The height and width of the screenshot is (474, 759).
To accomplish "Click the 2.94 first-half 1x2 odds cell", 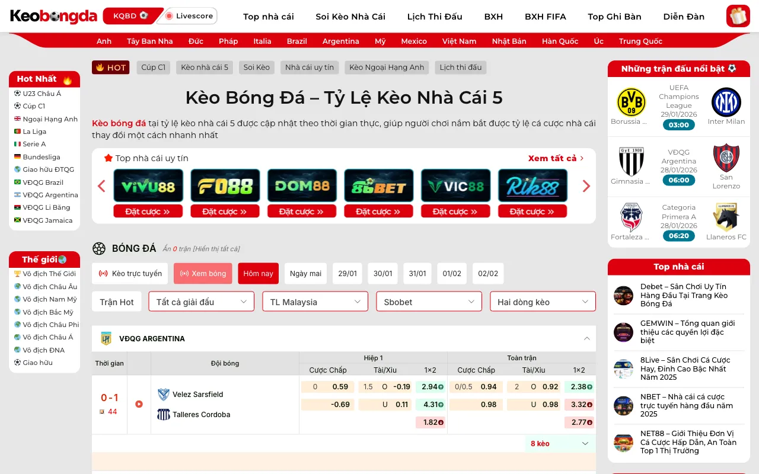I will coord(430,387).
